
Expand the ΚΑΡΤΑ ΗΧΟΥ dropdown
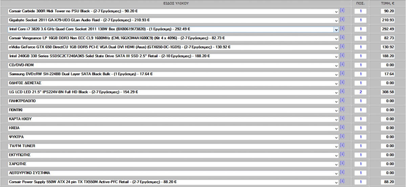click(173, 119)
